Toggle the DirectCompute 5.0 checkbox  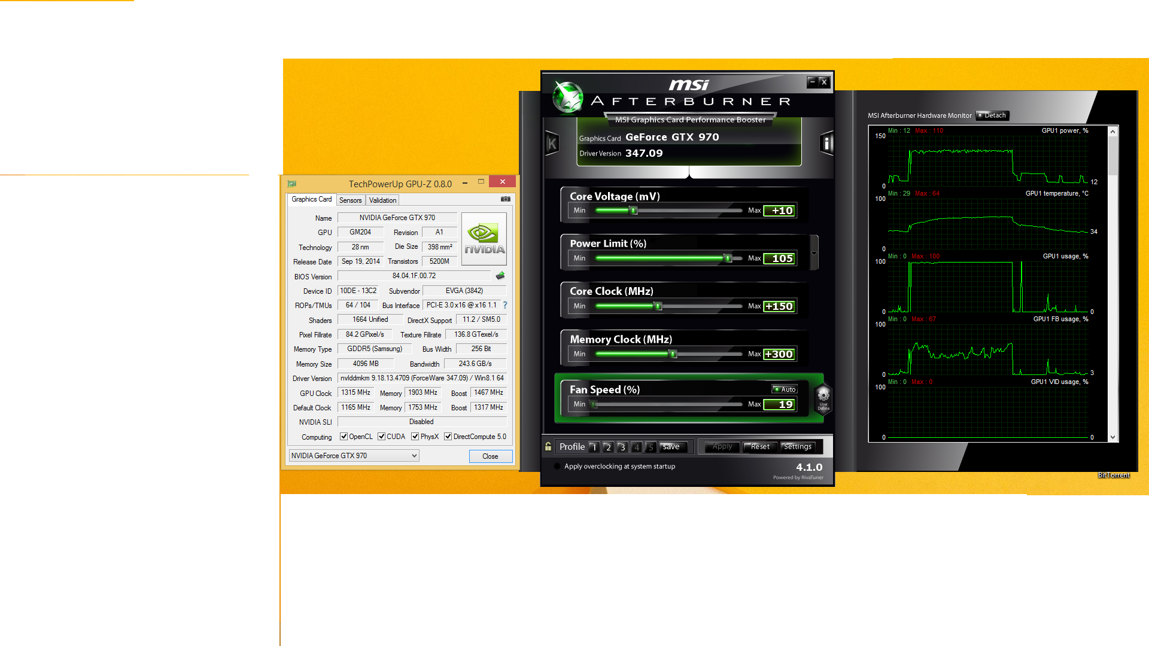448,437
